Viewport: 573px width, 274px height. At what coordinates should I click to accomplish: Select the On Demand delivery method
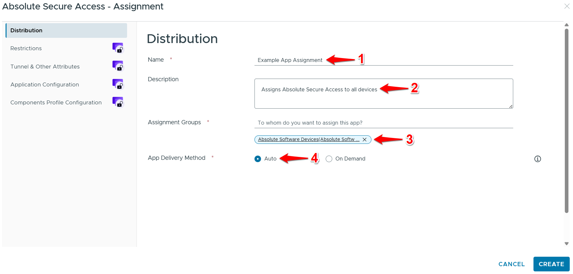[x=329, y=159]
